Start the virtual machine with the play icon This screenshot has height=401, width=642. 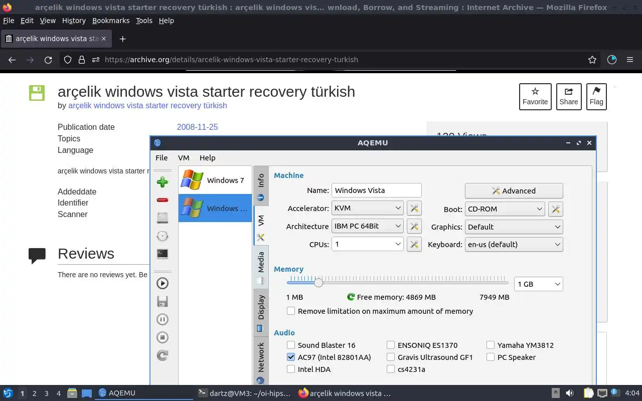[162, 283]
